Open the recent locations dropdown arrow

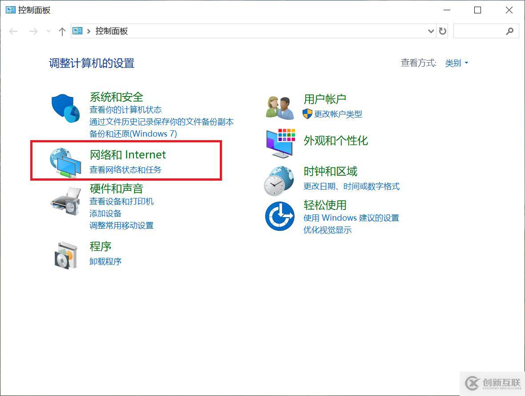pyautogui.click(x=48, y=31)
